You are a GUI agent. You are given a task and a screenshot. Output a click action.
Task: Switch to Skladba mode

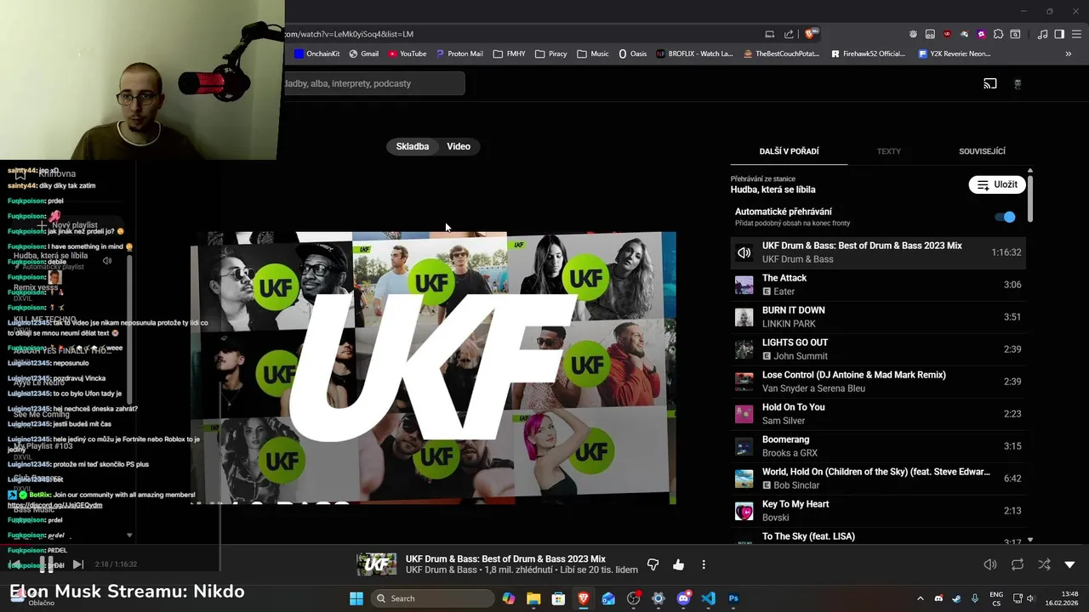(x=413, y=146)
